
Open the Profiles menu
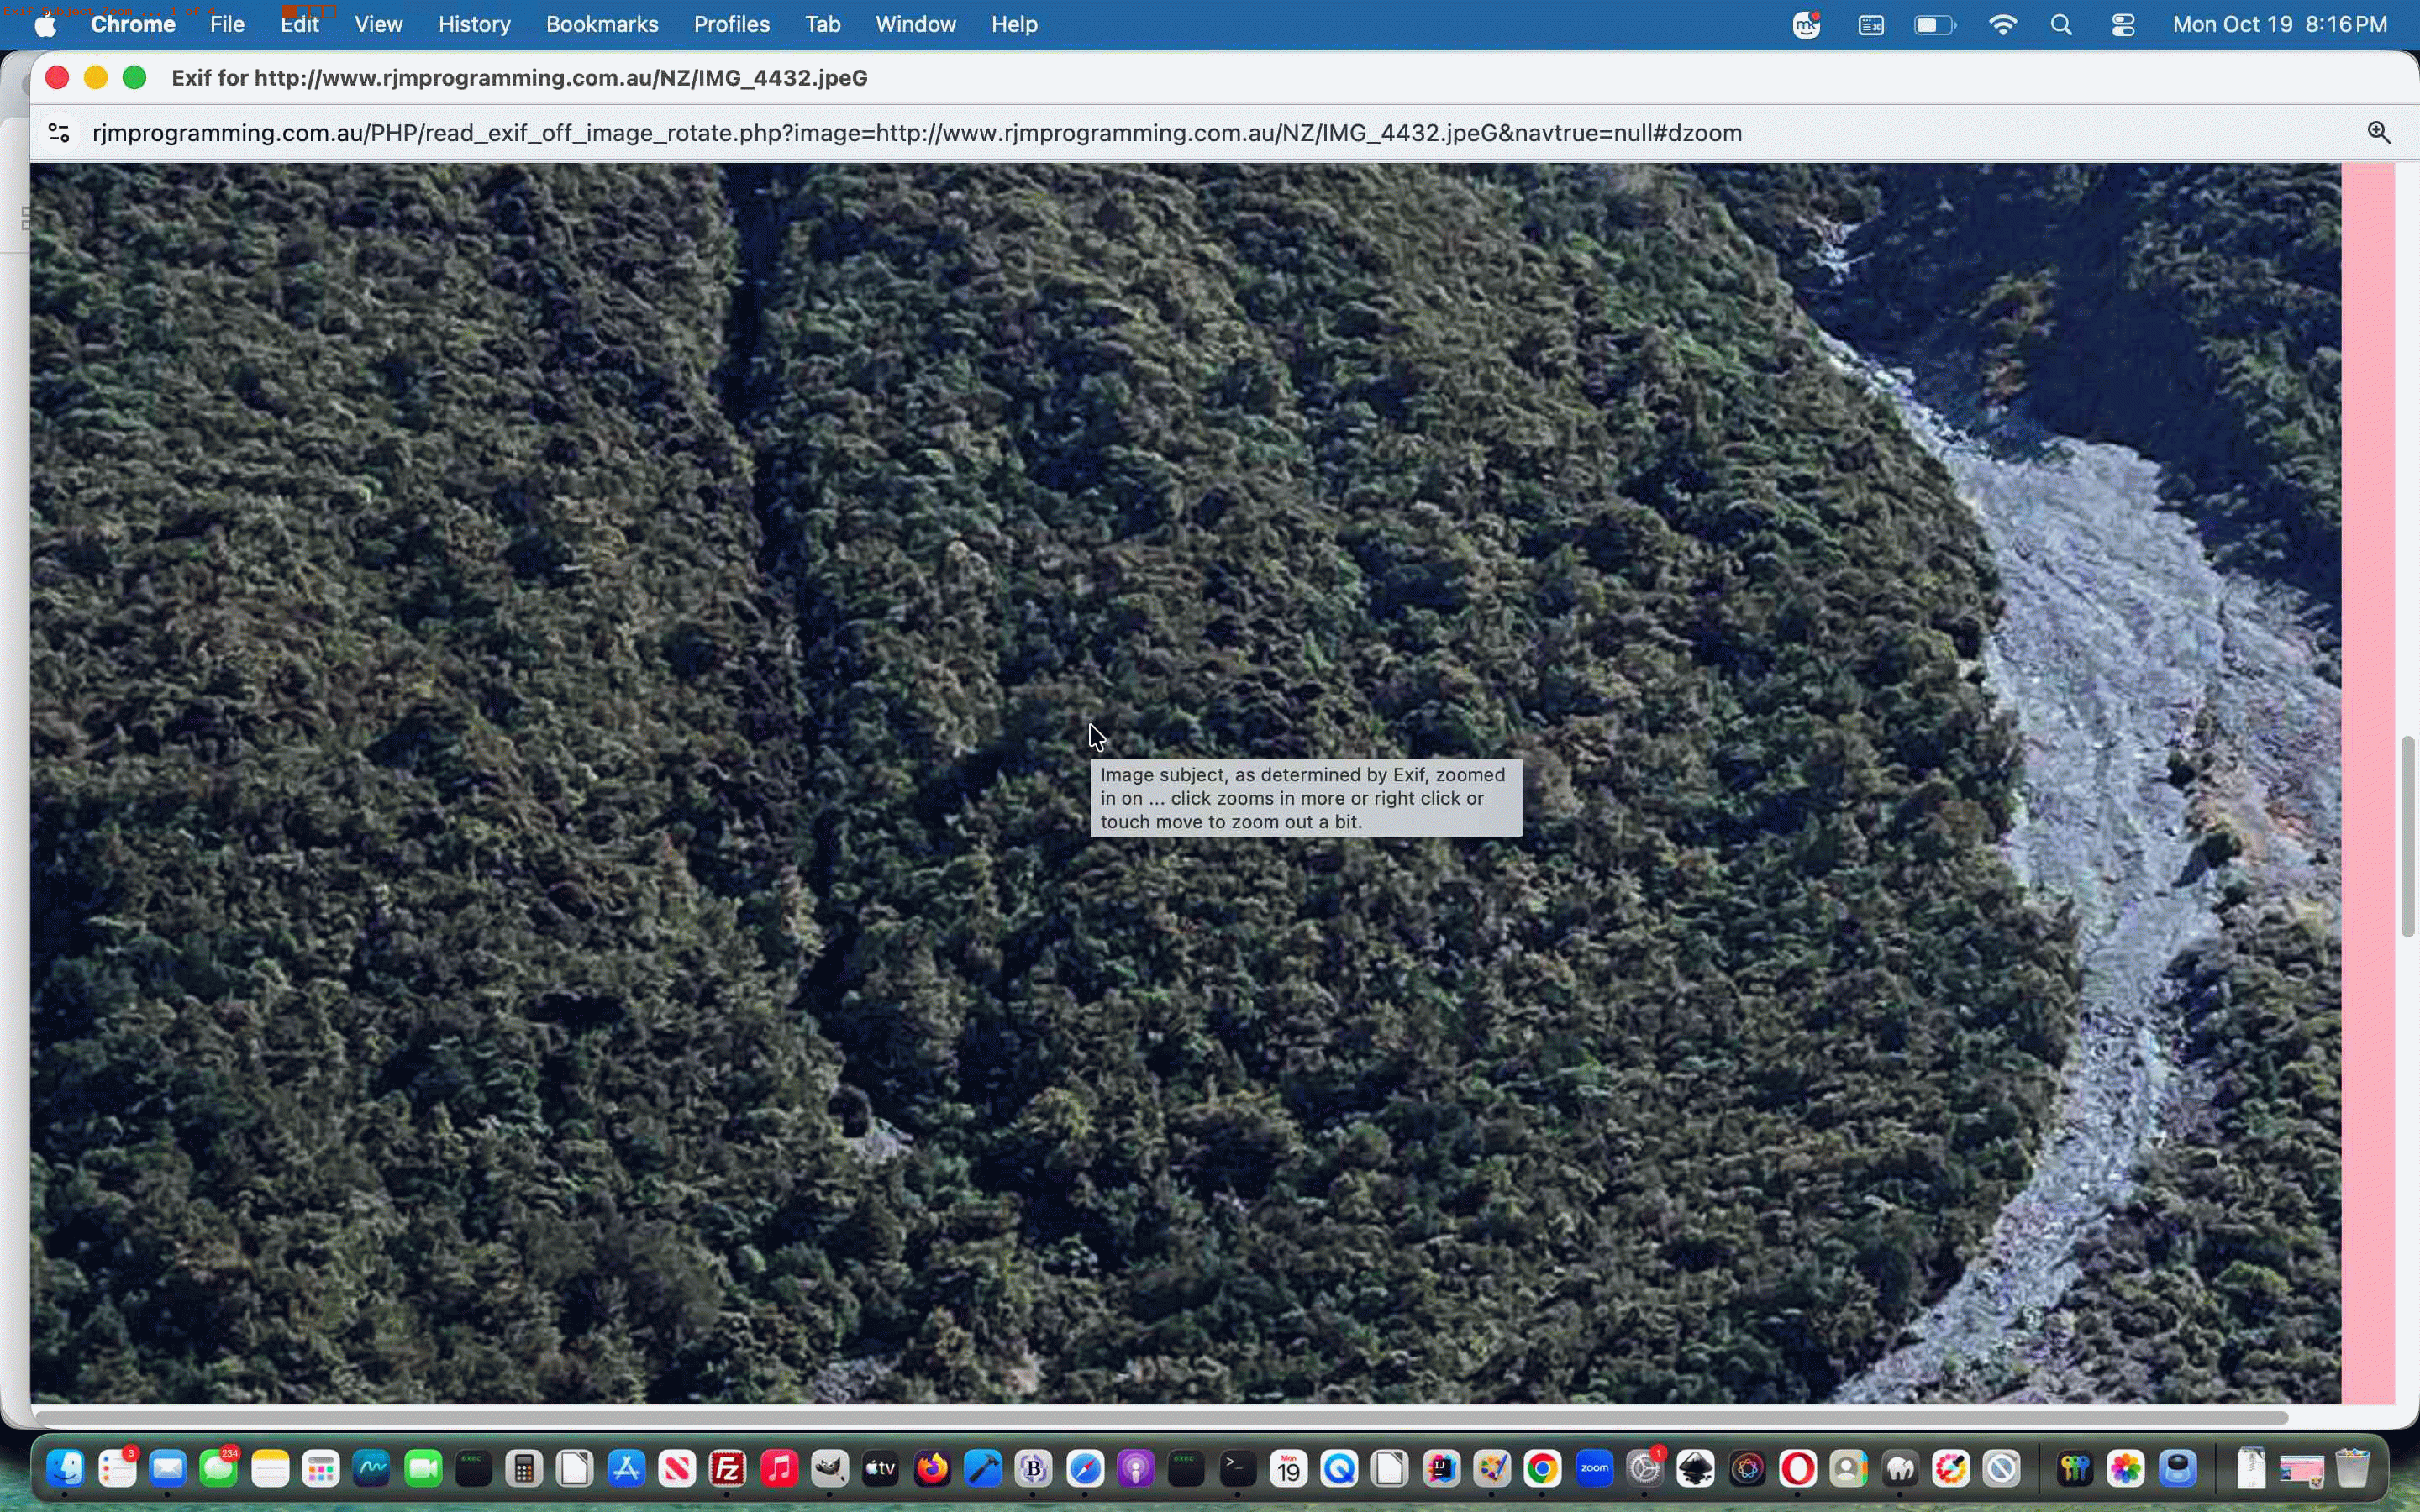[x=732, y=25]
